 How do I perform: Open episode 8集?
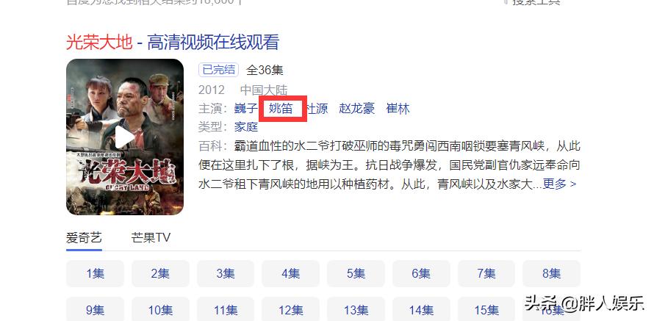click(x=551, y=273)
